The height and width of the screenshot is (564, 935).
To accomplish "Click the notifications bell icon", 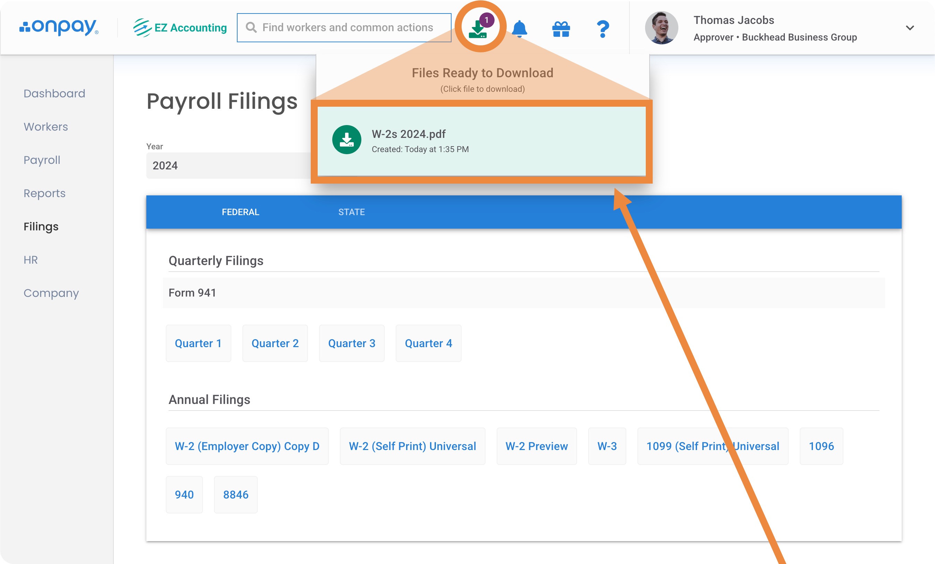I will (x=519, y=28).
